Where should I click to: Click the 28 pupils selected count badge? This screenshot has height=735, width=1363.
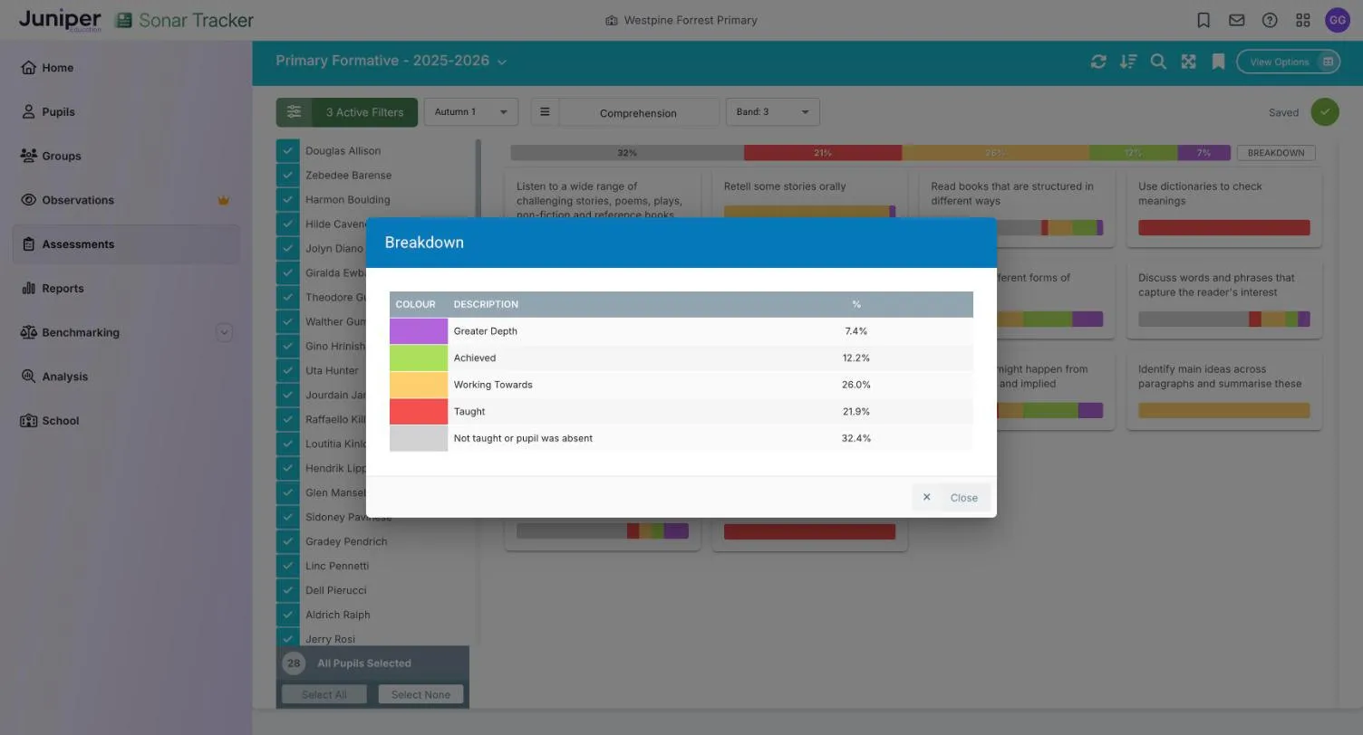[x=294, y=663]
